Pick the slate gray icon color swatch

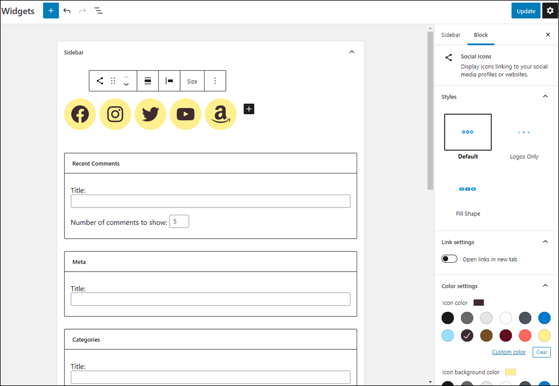pos(525,318)
